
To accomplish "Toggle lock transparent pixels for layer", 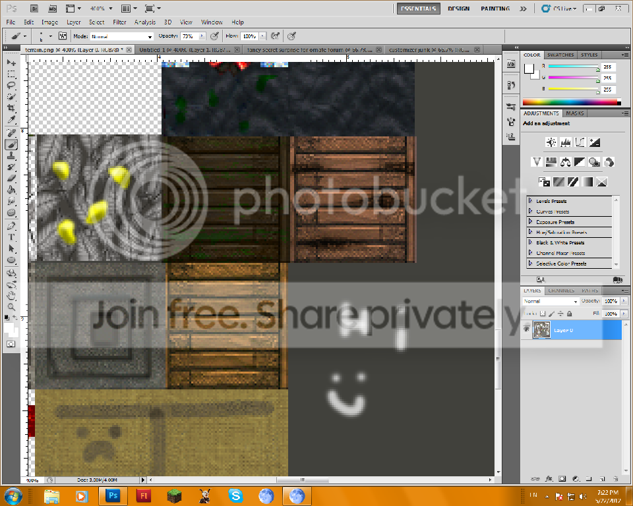I will click(x=543, y=314).
